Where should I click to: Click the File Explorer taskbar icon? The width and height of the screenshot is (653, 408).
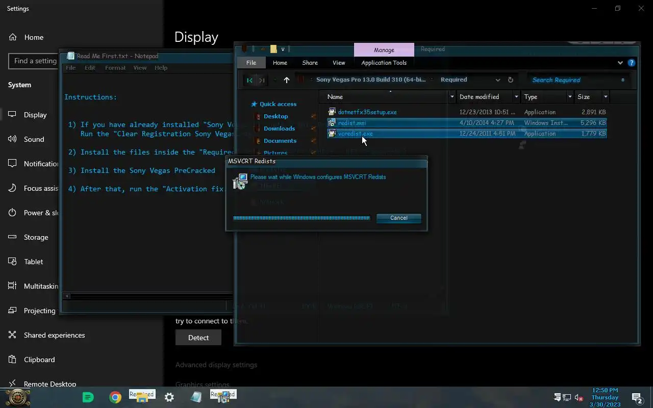point(142,397)
